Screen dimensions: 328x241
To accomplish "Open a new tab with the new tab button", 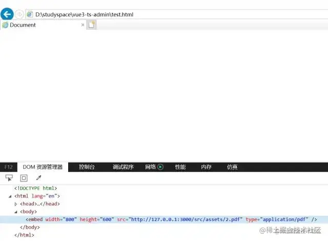I will coord(91,25).
